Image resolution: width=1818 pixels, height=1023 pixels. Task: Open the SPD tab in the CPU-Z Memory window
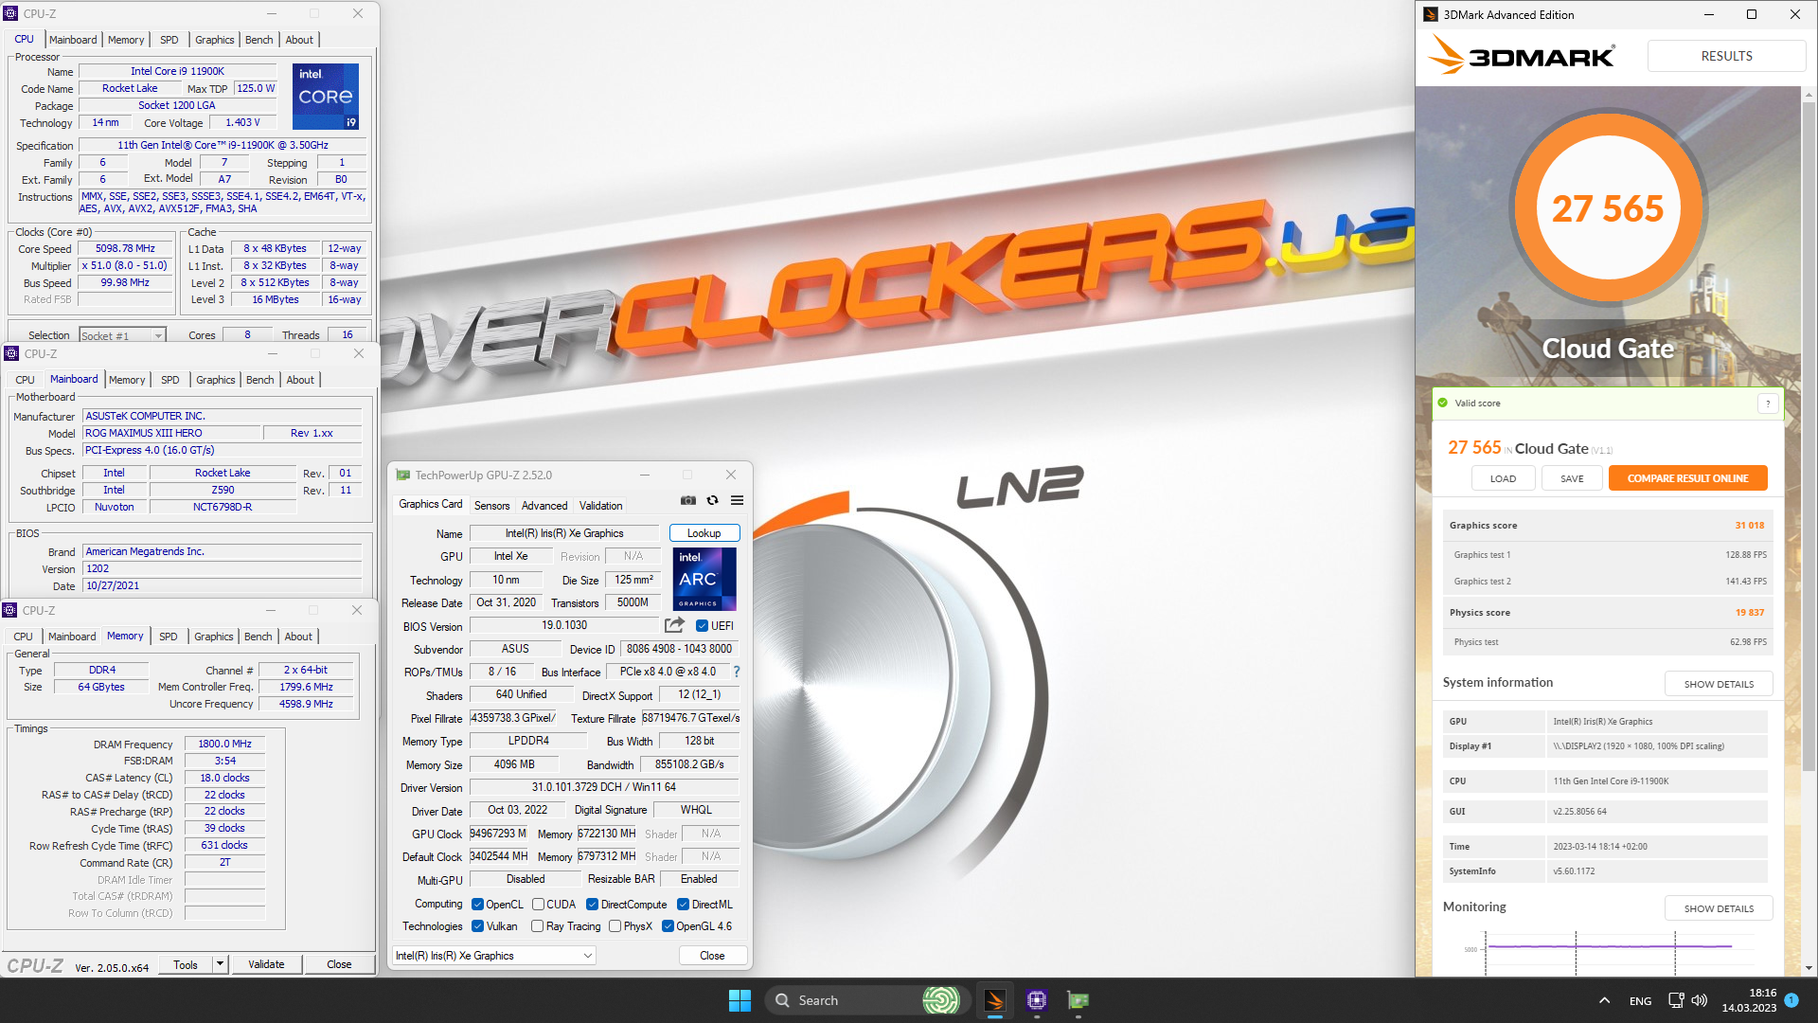[x=169, y=637]
